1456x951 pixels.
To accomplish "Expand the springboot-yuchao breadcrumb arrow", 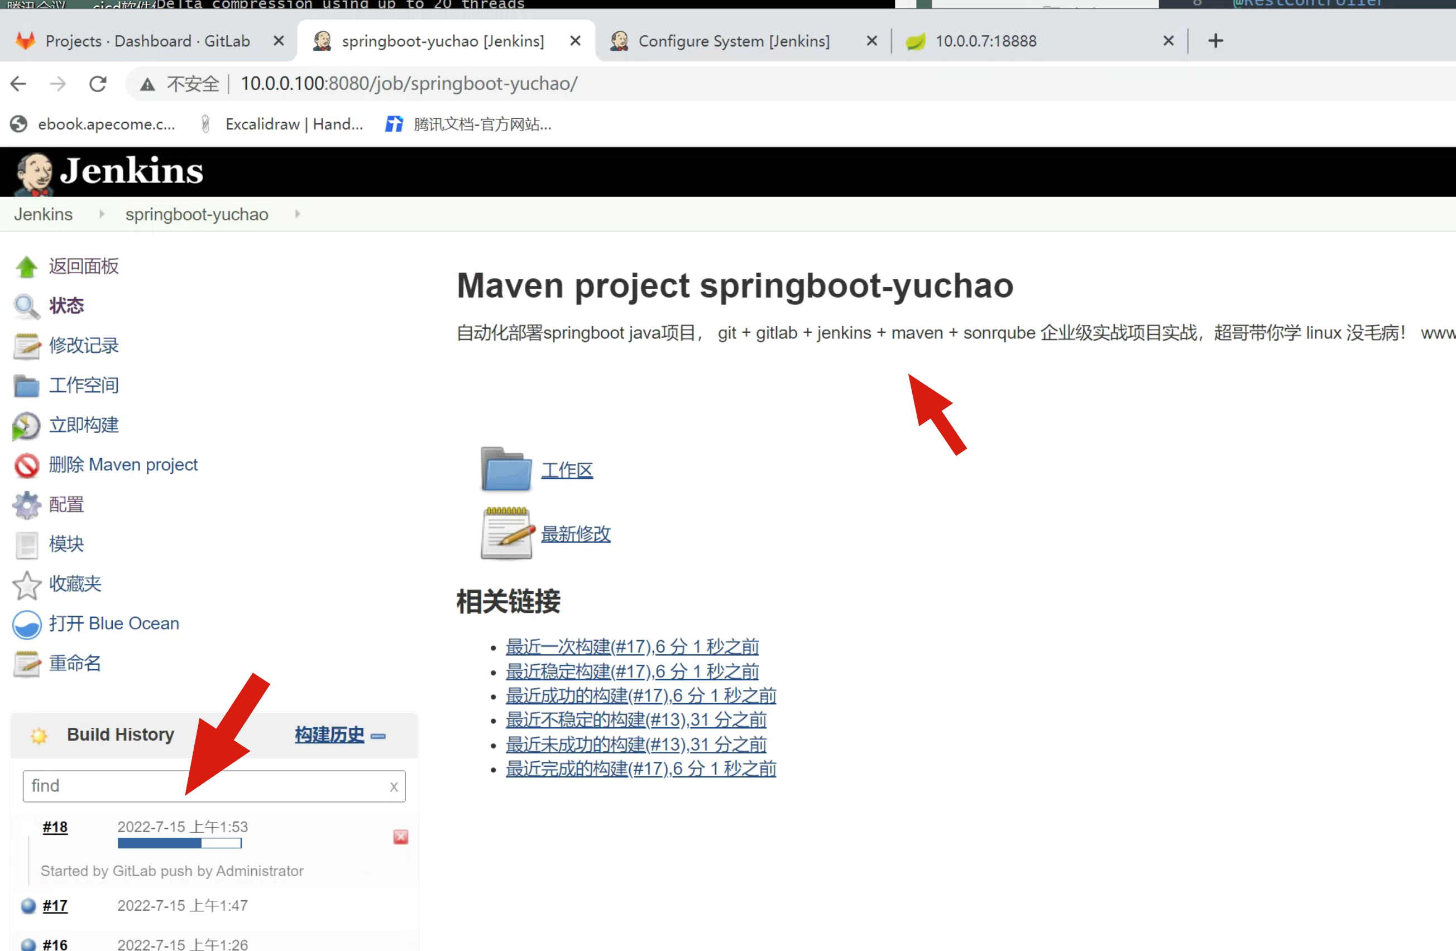I will 298,214.
